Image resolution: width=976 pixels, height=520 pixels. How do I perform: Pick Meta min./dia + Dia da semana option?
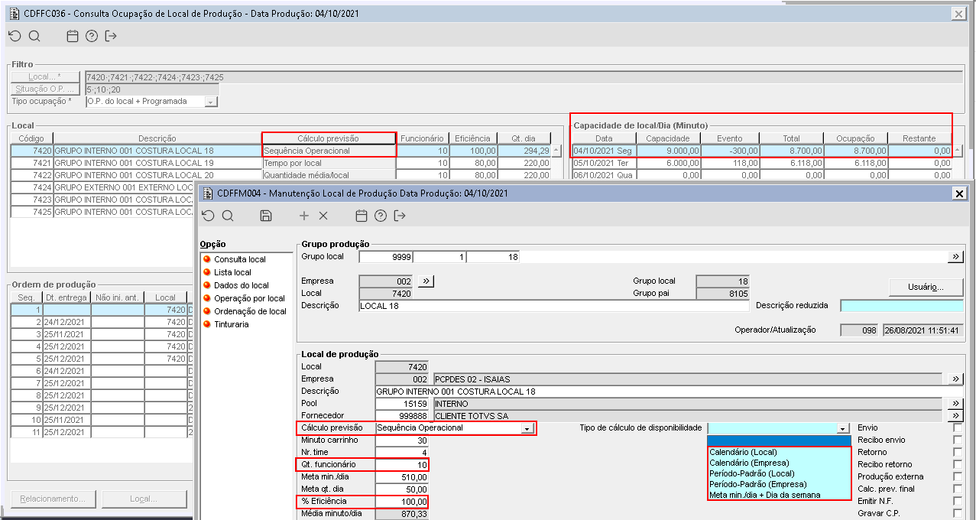[x=779, y=495]
